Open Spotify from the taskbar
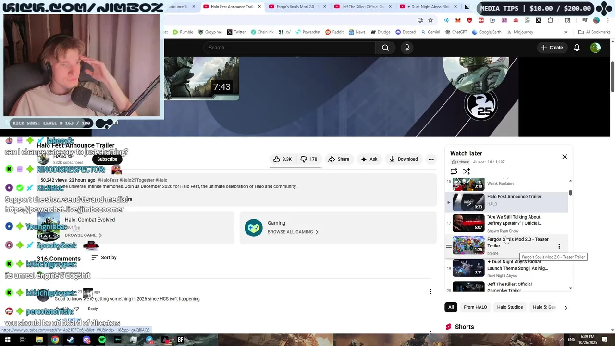This screenshot has width=615, height=346. 102,340
